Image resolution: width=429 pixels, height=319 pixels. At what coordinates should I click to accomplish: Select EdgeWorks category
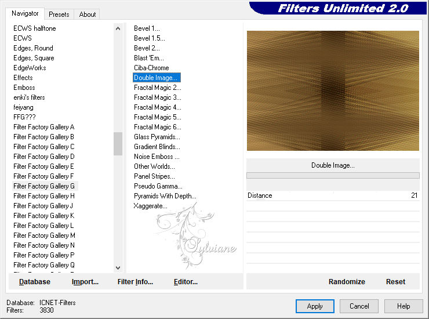pyautogui.click(x=30, y=68)
